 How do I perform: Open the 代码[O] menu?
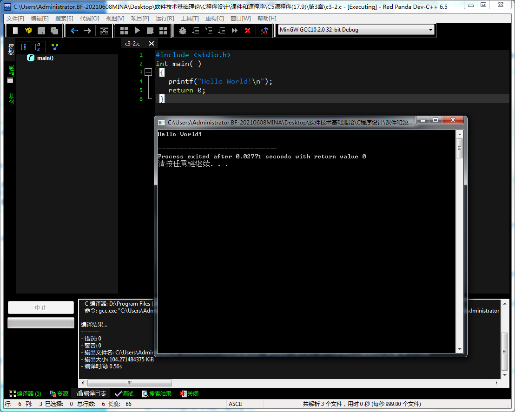pos(89,19)
